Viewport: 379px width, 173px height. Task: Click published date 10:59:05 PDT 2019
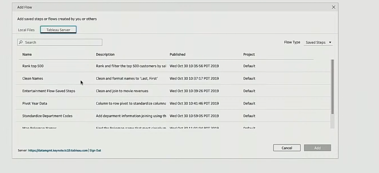coord(194,116)
